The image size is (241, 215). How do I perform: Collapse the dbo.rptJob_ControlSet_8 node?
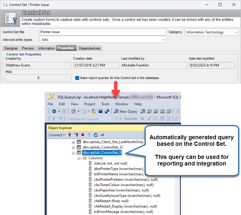73,153
